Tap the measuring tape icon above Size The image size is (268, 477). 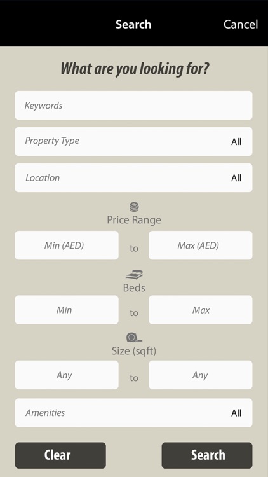pyautogui.click(x=134, y=337)
